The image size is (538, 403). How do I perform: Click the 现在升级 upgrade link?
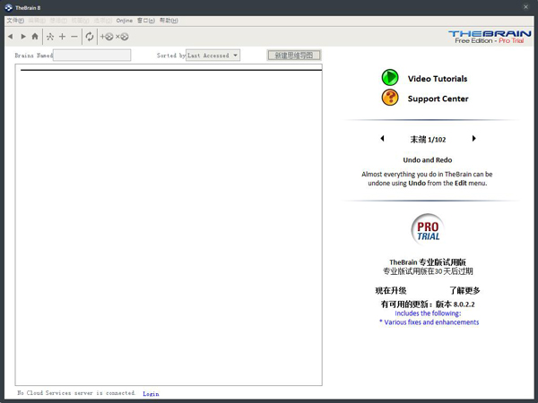pyautogui.click(x=391, y=290)
